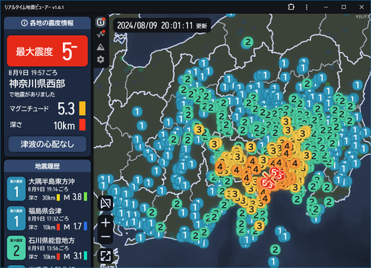Click the 地震履歴 panel header
Image resolution: width=371 pixels, height=268 pixels.
point(47,166)
